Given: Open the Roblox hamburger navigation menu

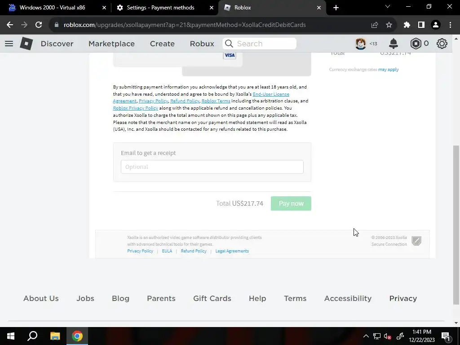Looking at the screenshot, I should click(9, 44).
